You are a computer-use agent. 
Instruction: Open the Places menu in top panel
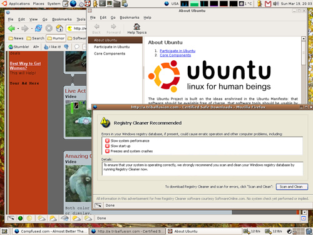[x=38, y=4]
